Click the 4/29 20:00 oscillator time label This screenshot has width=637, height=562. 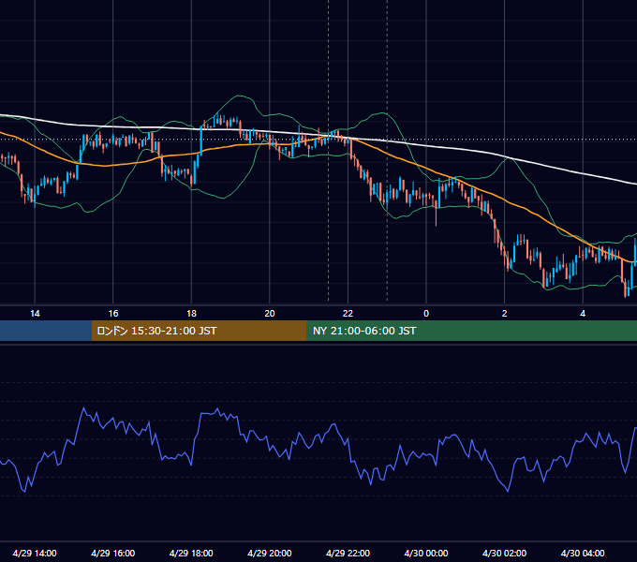point(270,553)
